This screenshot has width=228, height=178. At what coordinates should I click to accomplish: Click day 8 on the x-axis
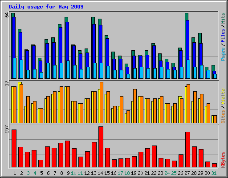pyautogui.click(x=61, y=173)
